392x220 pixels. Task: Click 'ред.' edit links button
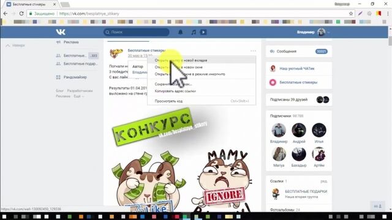click(x=324, y=182)
